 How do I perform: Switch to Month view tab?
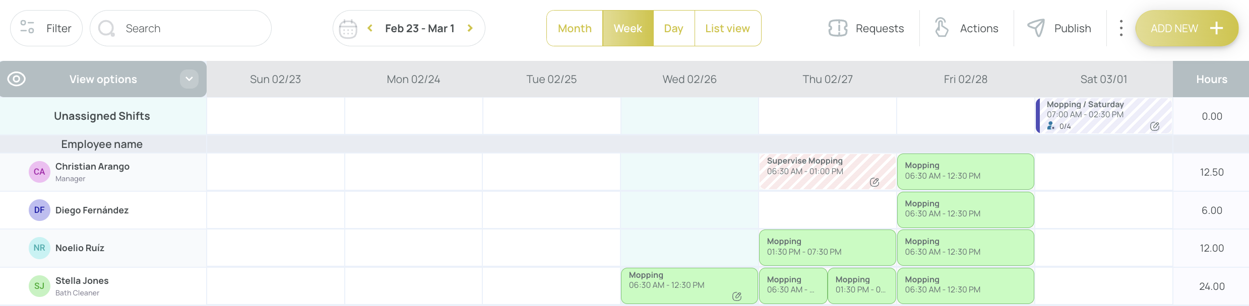coord(575,28)
